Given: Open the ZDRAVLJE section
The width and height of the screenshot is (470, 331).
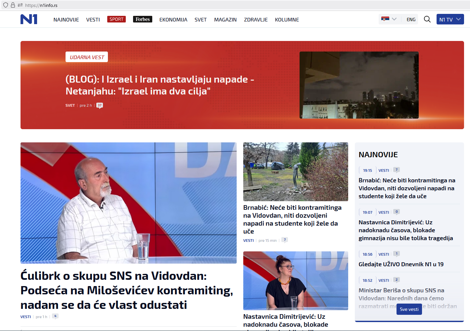Looking at the screenshot, I should tap(256, 19).
